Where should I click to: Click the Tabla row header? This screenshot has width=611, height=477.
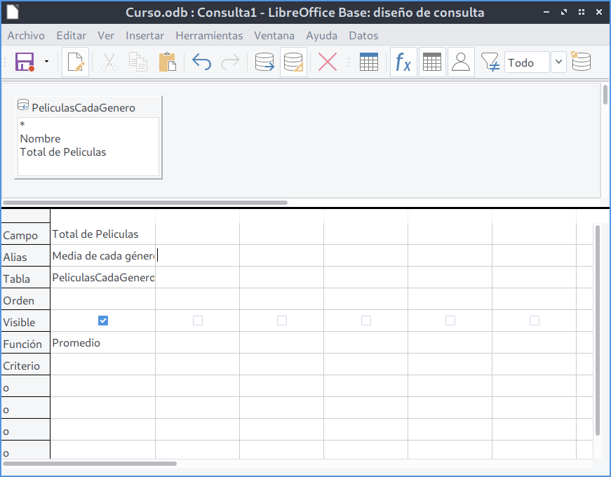tap(26, 278)
